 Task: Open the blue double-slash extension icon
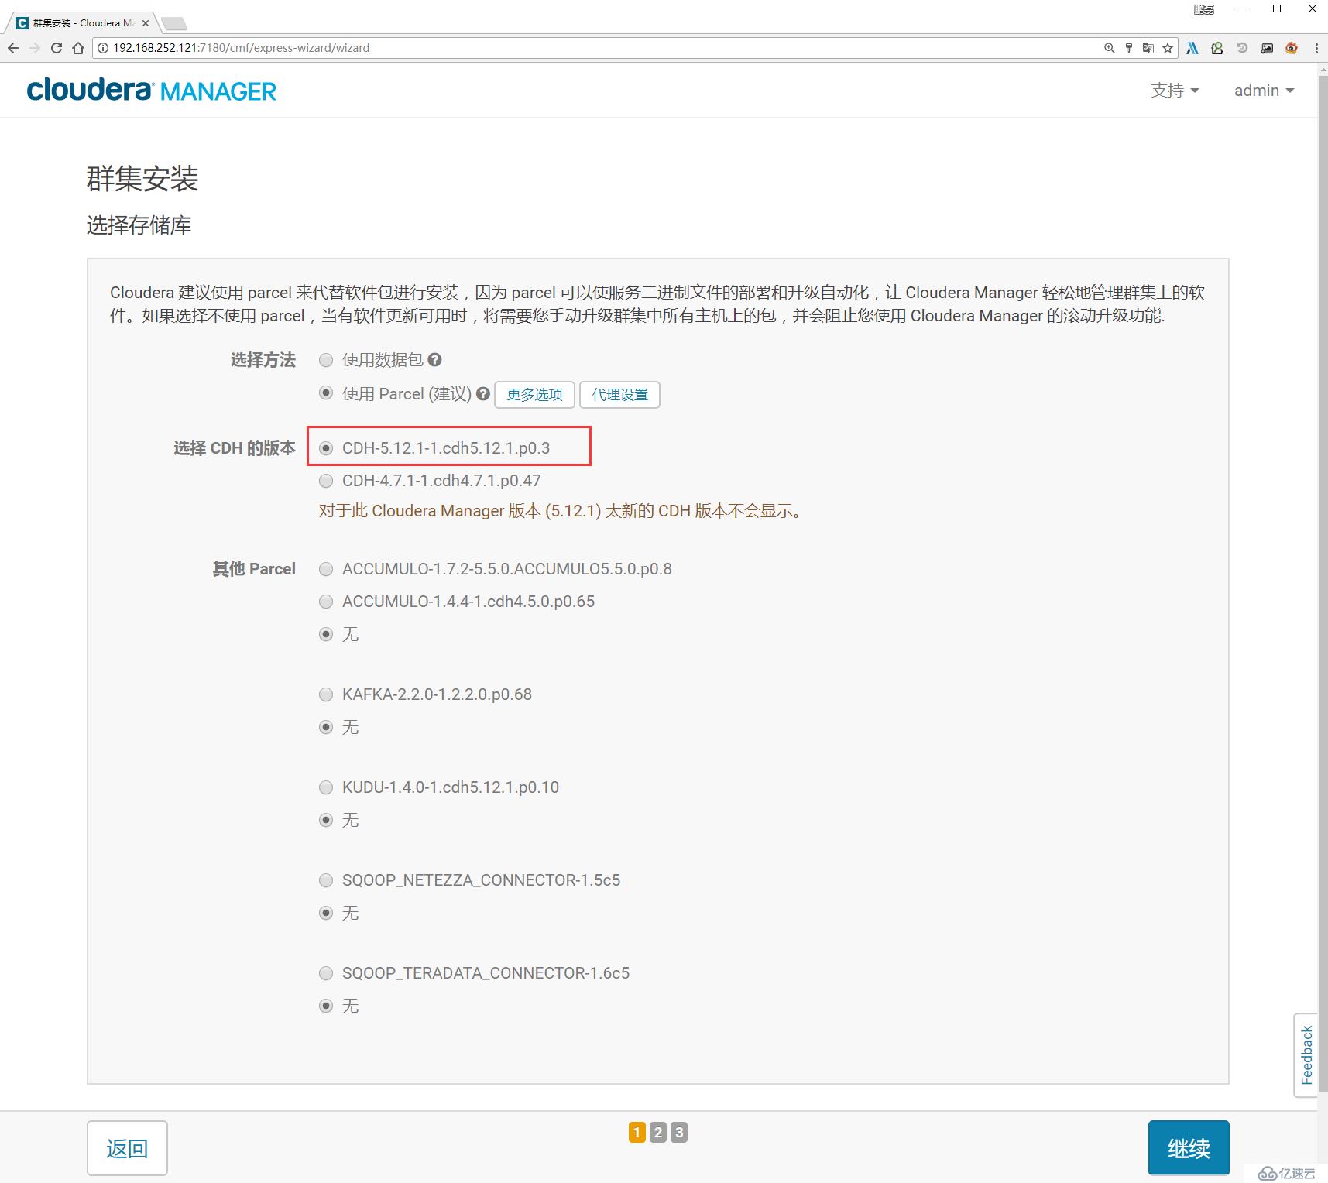click(1192, 48)
